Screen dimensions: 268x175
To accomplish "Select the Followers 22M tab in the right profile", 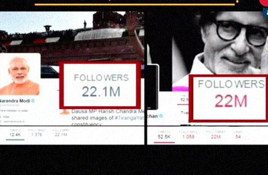I will tap(216, 135).
